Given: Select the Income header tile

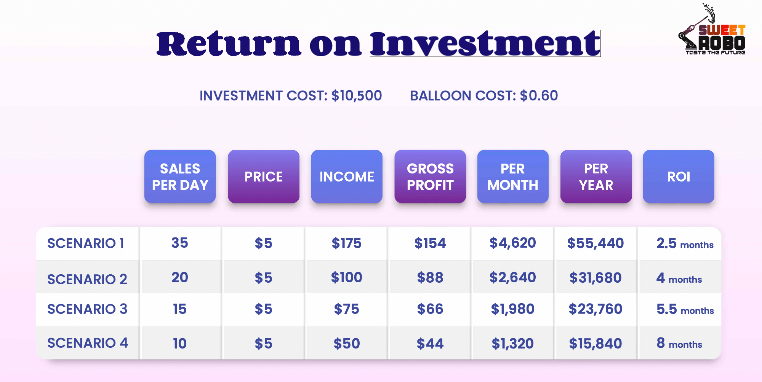Looking at the screenshot, I should tap(347, 177).
